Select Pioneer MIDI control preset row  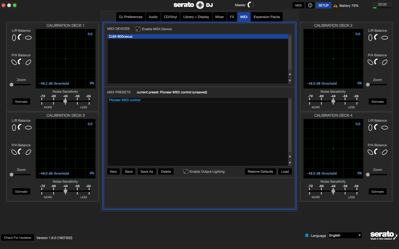(198, 100)
